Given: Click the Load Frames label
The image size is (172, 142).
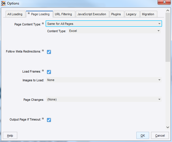Looking at the screenshot, I should tap(32, 71).
